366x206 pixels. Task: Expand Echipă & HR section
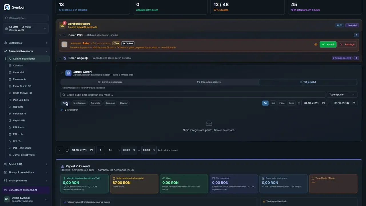click(26, 164)
